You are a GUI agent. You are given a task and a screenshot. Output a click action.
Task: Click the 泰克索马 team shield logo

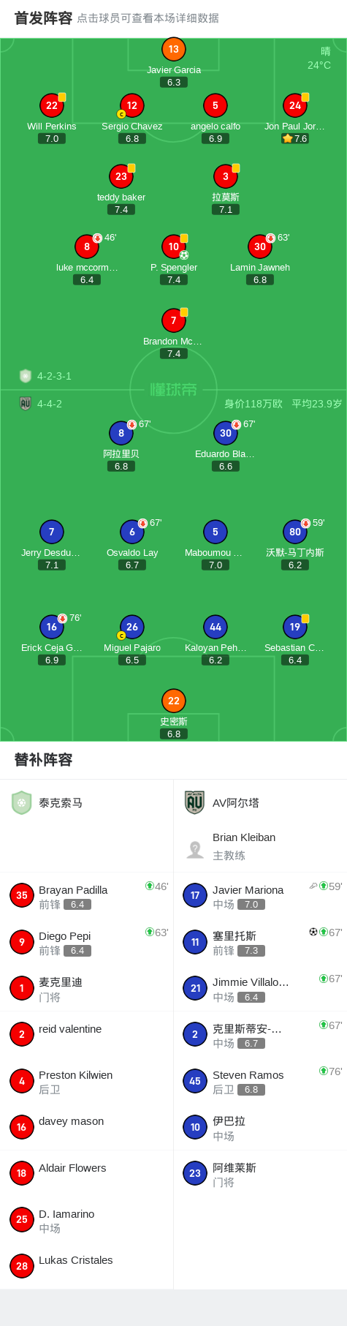[22, 802]
